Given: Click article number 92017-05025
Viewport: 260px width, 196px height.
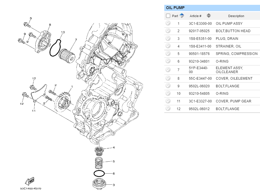Looking at the screenshot, I should (199, 31).
